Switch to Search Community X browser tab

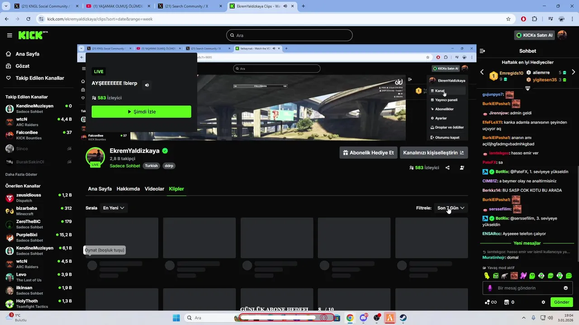190,6
